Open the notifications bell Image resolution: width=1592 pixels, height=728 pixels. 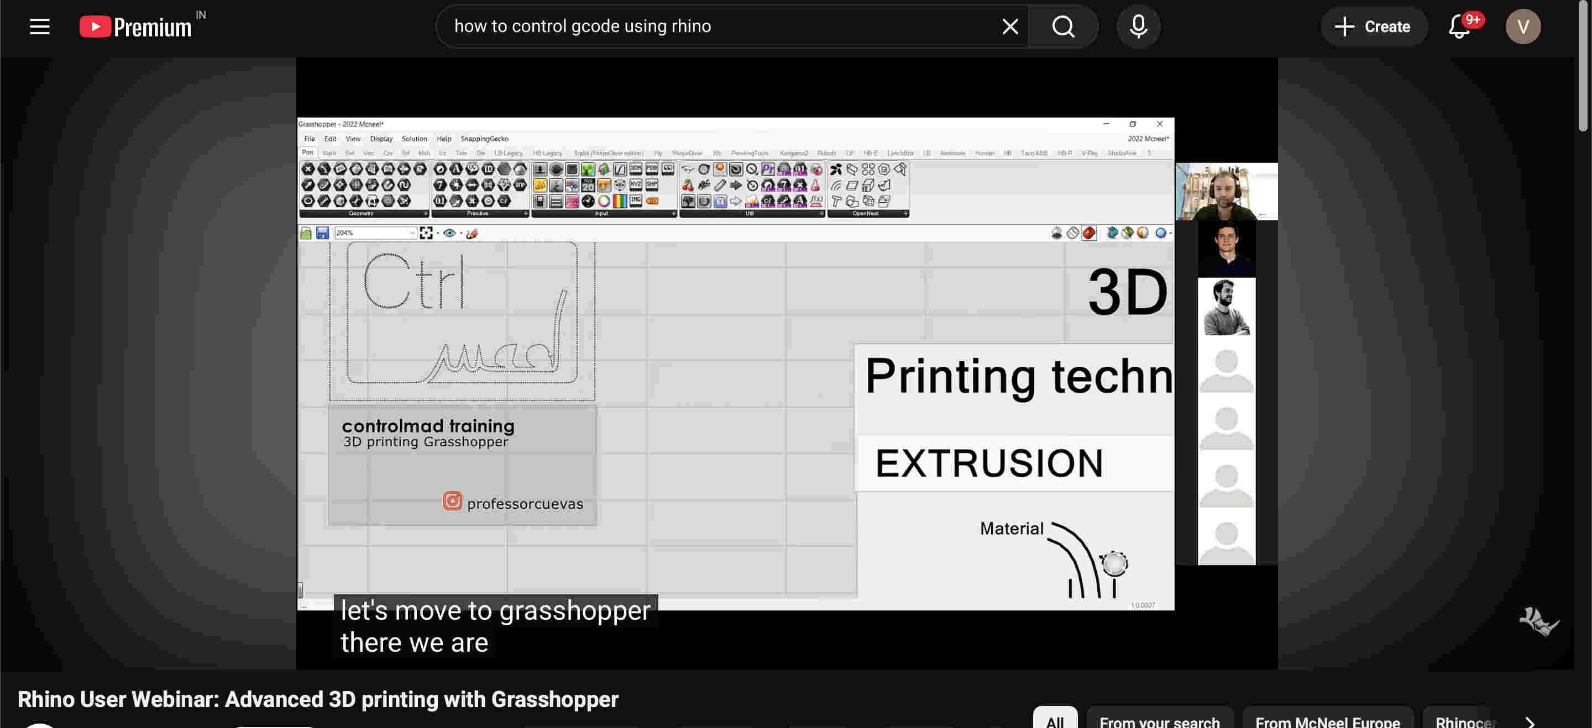pos(1459,27)
